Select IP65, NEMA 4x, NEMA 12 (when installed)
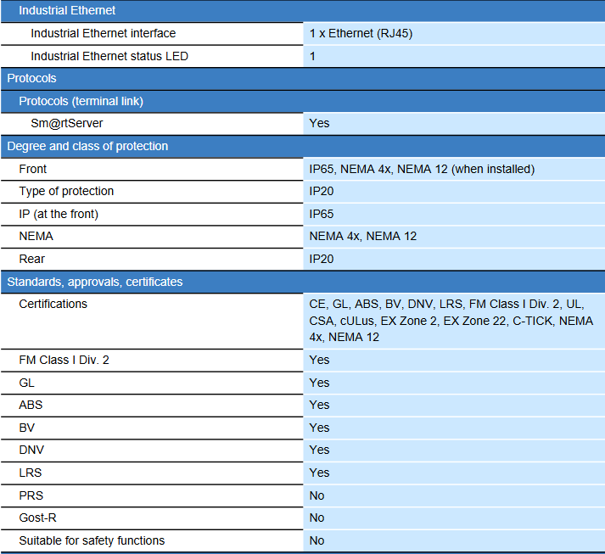This screenshot has width=605, height=554. click(x=422, y=170)
